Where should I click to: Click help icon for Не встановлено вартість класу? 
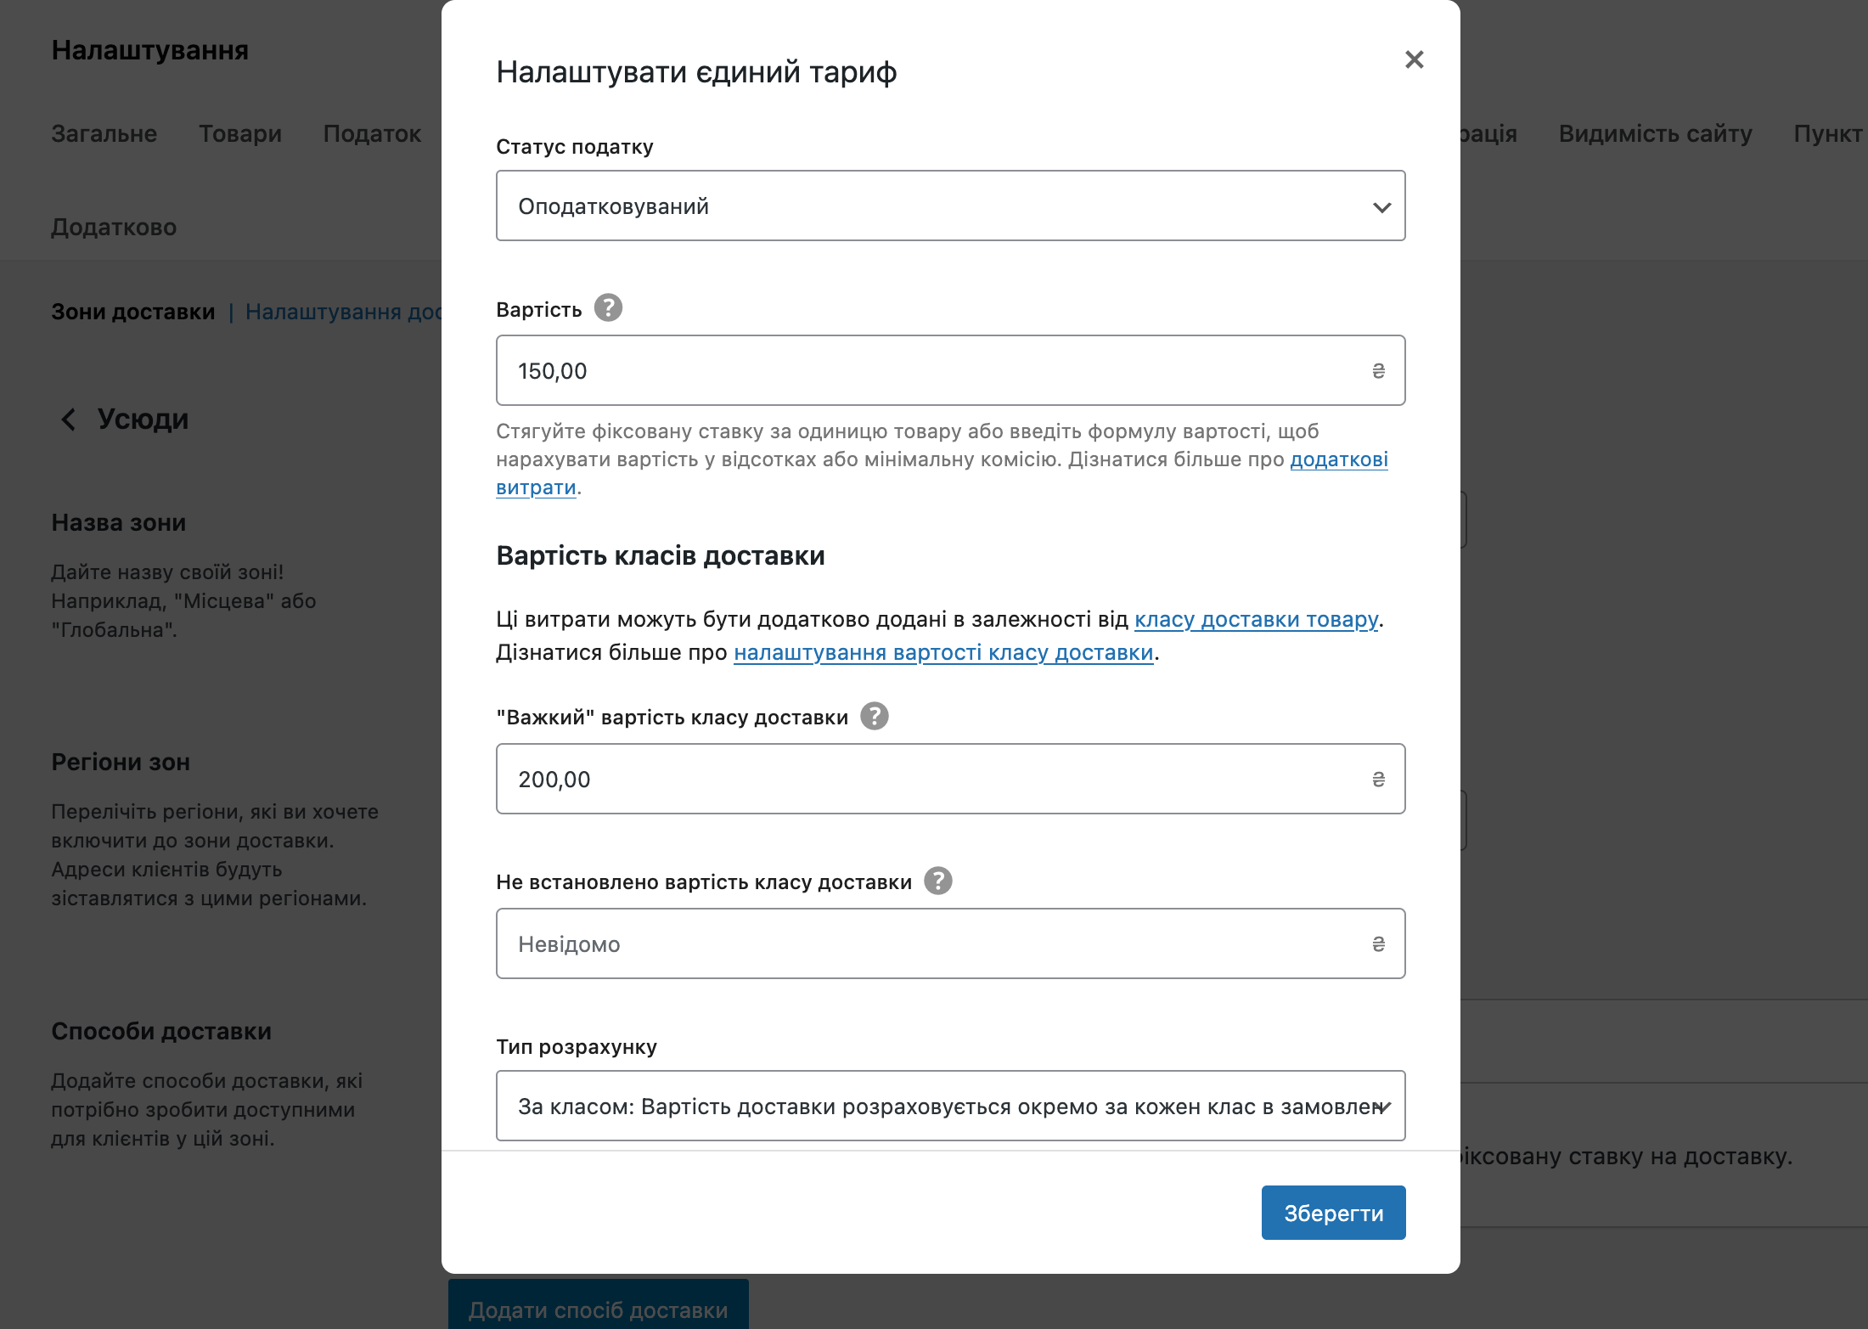pyautogui.click(x=937, y=881)
